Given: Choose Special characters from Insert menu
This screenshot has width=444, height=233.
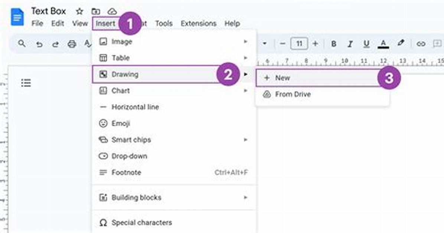Looking at the screenshot, I should pyautogui.click(x=174, y=223).
